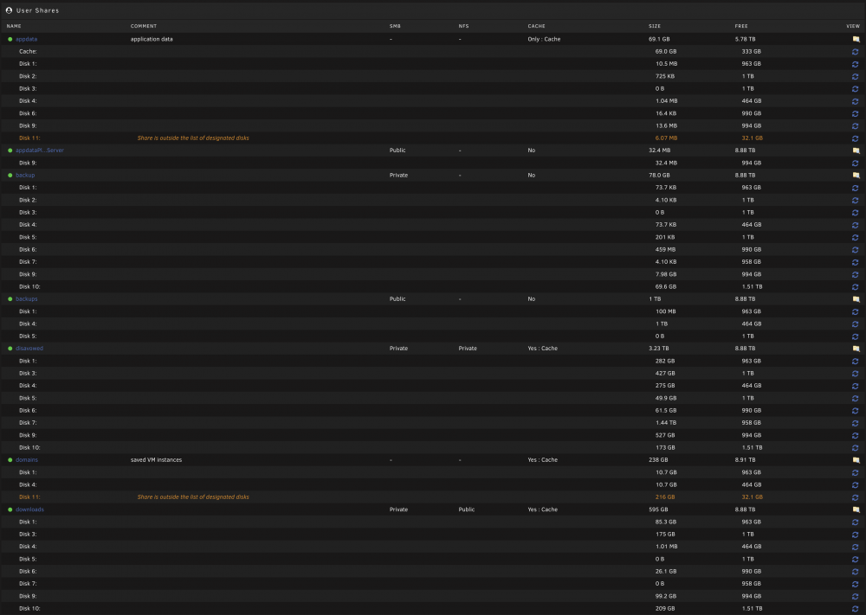This screenshot has height=615, width=866.
Task: Click the 1.44 TB Disk 7 size
Action: pos(665,422)
